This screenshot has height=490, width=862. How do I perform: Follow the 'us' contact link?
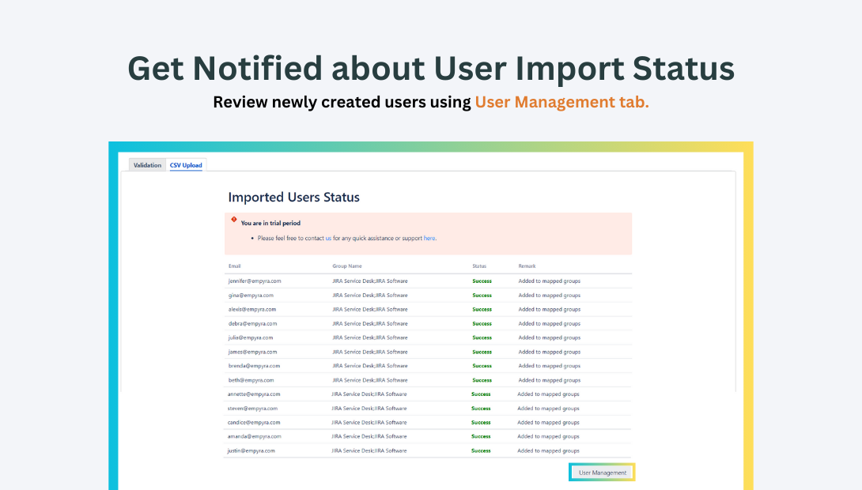[328, 239]
